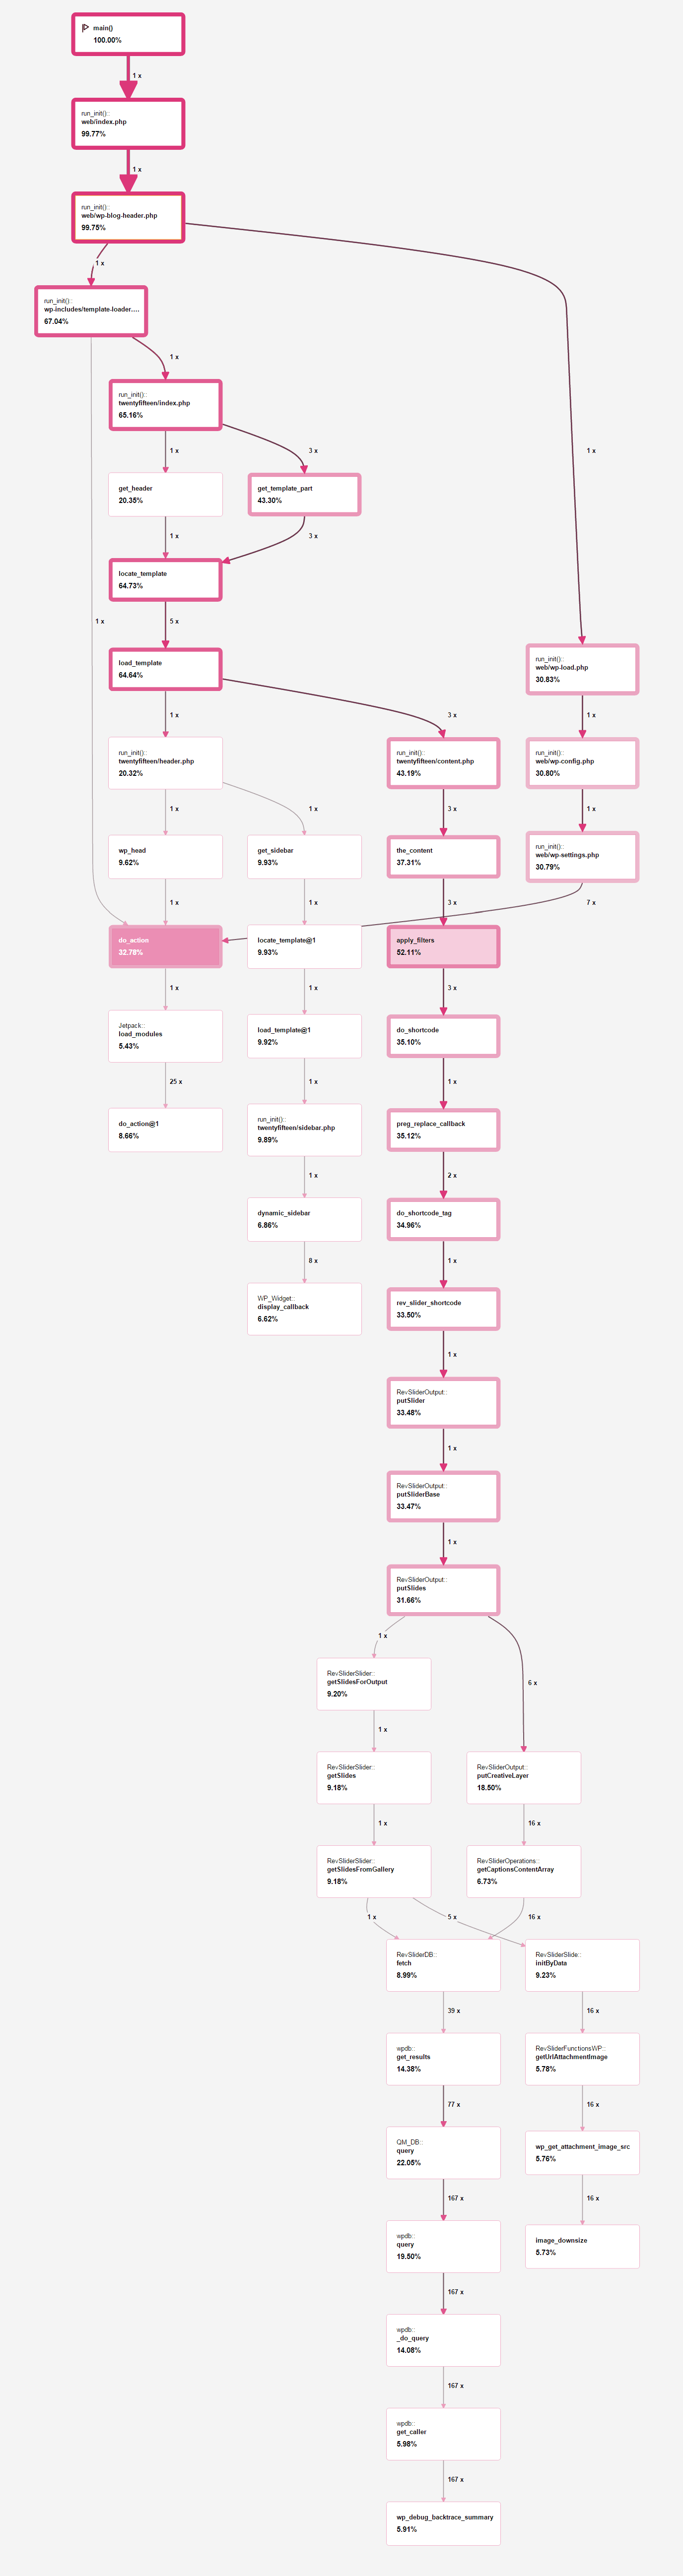Screen dimensions: 683x2576
Task: Click the putCreativeLayer 18.50% node
Action: 523,1778
